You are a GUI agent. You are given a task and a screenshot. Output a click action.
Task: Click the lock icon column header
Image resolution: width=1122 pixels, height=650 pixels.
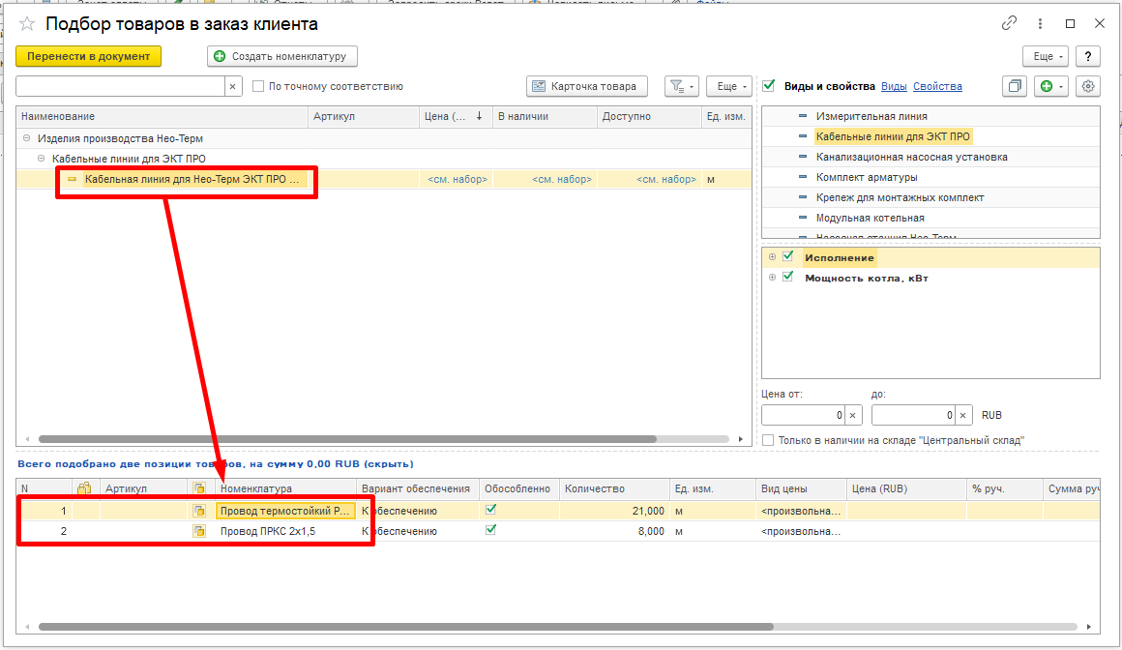point(84,488)
